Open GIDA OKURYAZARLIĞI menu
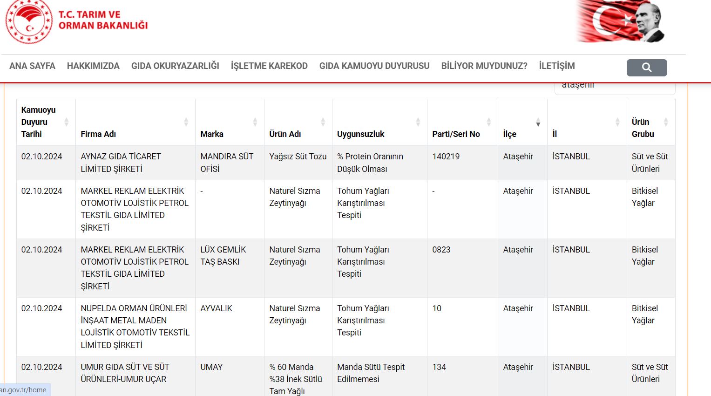Screen dimensions: 711x396 (175, 66)
